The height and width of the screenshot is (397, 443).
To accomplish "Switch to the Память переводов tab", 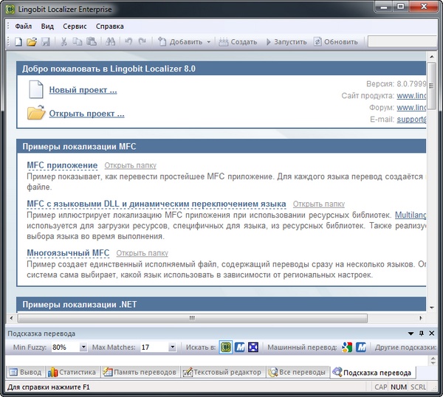I will [x=140, y=373].
